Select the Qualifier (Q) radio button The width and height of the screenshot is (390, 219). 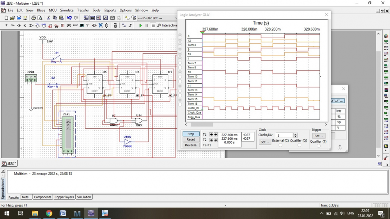pyautogui.click(x=299, y=145)
